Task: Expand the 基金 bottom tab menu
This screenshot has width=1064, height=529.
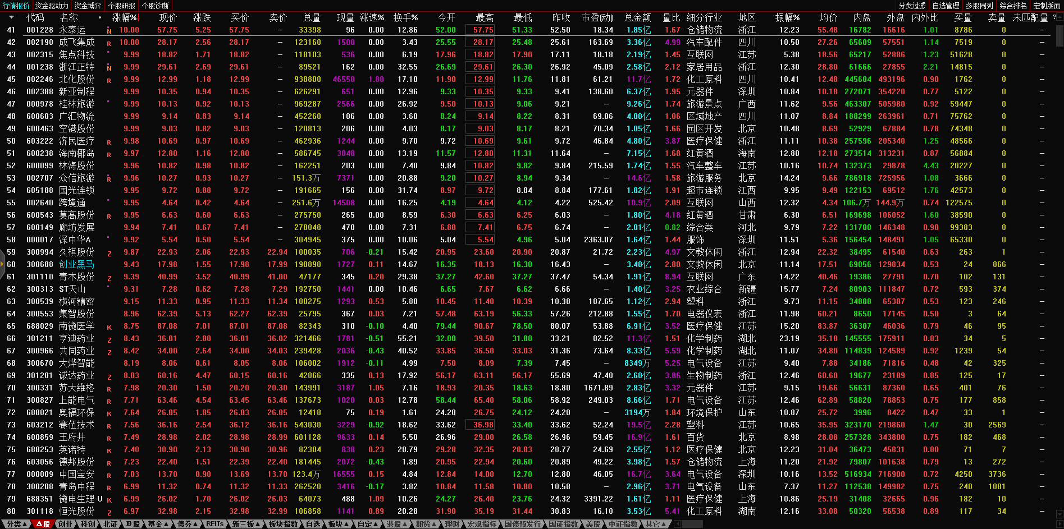Action: pyautogui.click(x=158, y=524)
